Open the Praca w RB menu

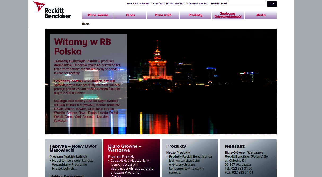pyautogui.click(x=163, y=15)
